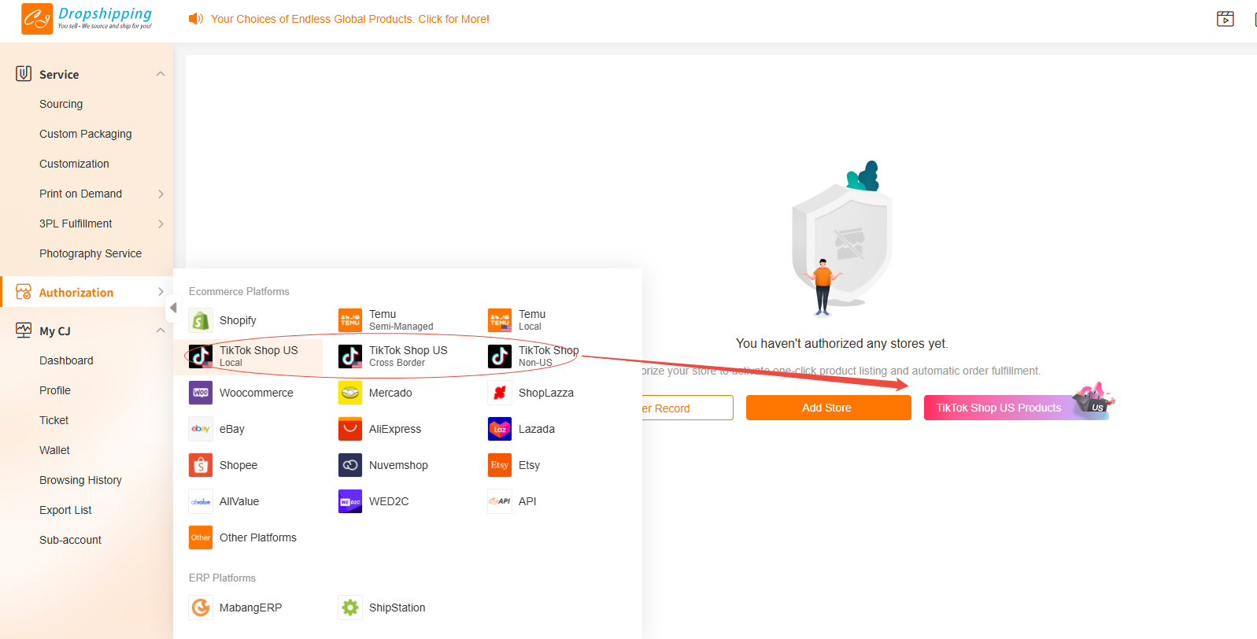Open Export List menu item
This screenshot has height=639, width=1257.
(65, 510)
